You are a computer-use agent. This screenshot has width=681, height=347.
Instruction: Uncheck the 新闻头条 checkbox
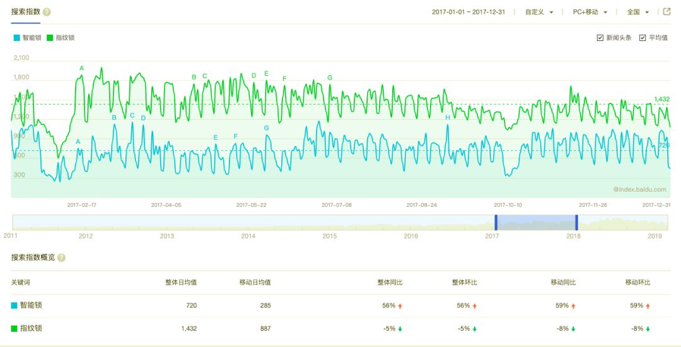coord(600,38)
